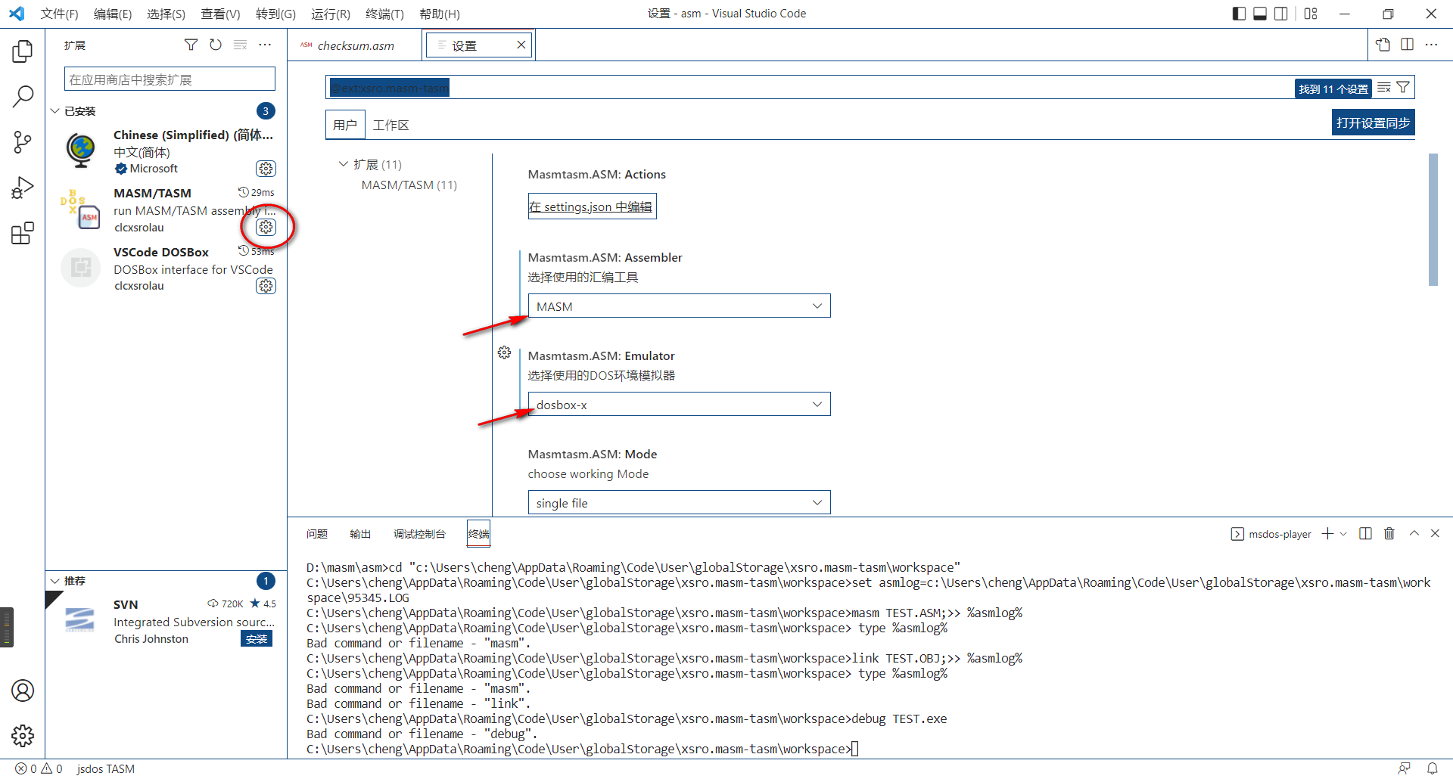Switch to 工作区 settings tab
This screenshot has width=1453, height=779.
390,125
